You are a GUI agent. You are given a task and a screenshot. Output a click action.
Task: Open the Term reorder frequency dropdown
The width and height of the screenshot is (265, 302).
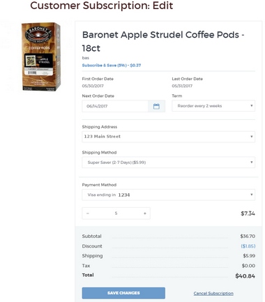point(213,106)
